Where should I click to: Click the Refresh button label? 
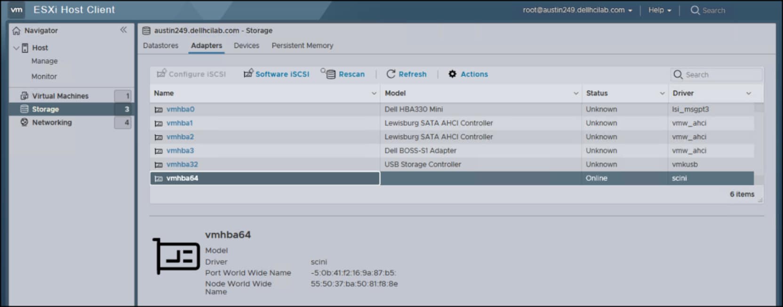tap(412, 74)
